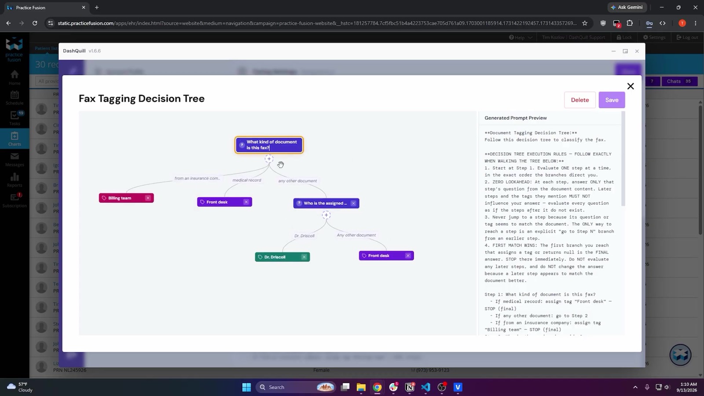The image size is (704, 396).
Task: Remove the Front desk node under medical record
Action: tap(246, 202)
